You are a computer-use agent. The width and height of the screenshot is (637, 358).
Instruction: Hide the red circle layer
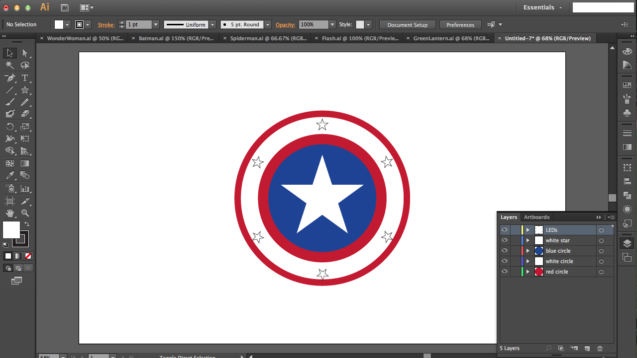[505, 272]
